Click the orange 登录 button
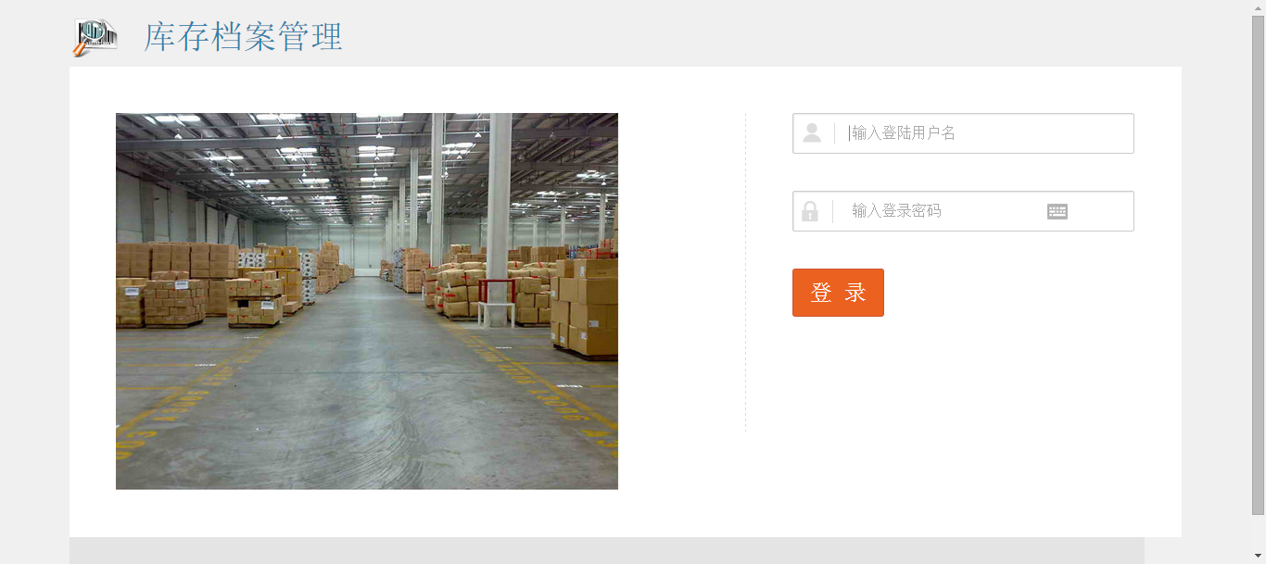 click(x=838, y=293)
